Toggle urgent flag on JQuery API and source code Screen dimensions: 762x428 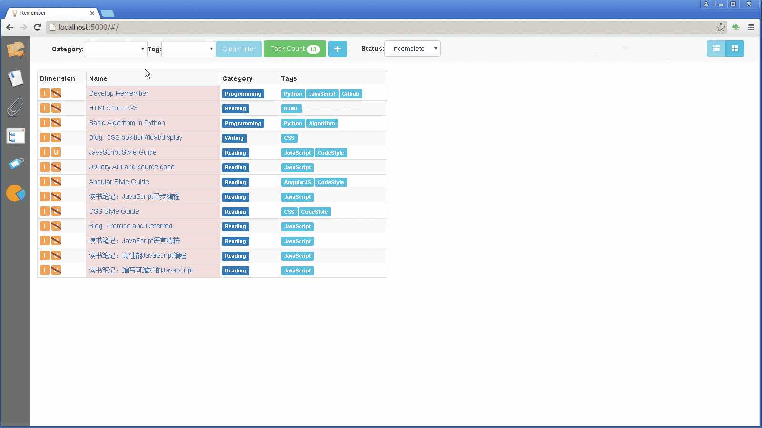point(56,167)
